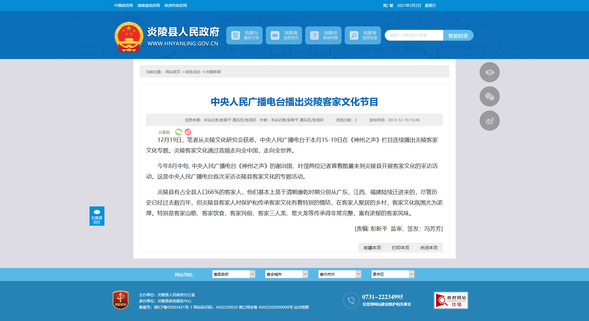
Task: Expand the 省级政府 dropdown
Action: [233, 274]
